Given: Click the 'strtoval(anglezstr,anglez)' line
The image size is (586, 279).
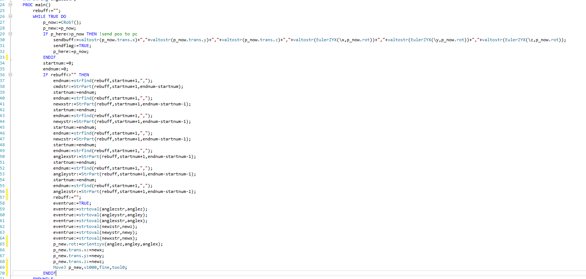Looking at the screenshot, I should (100, 209).
